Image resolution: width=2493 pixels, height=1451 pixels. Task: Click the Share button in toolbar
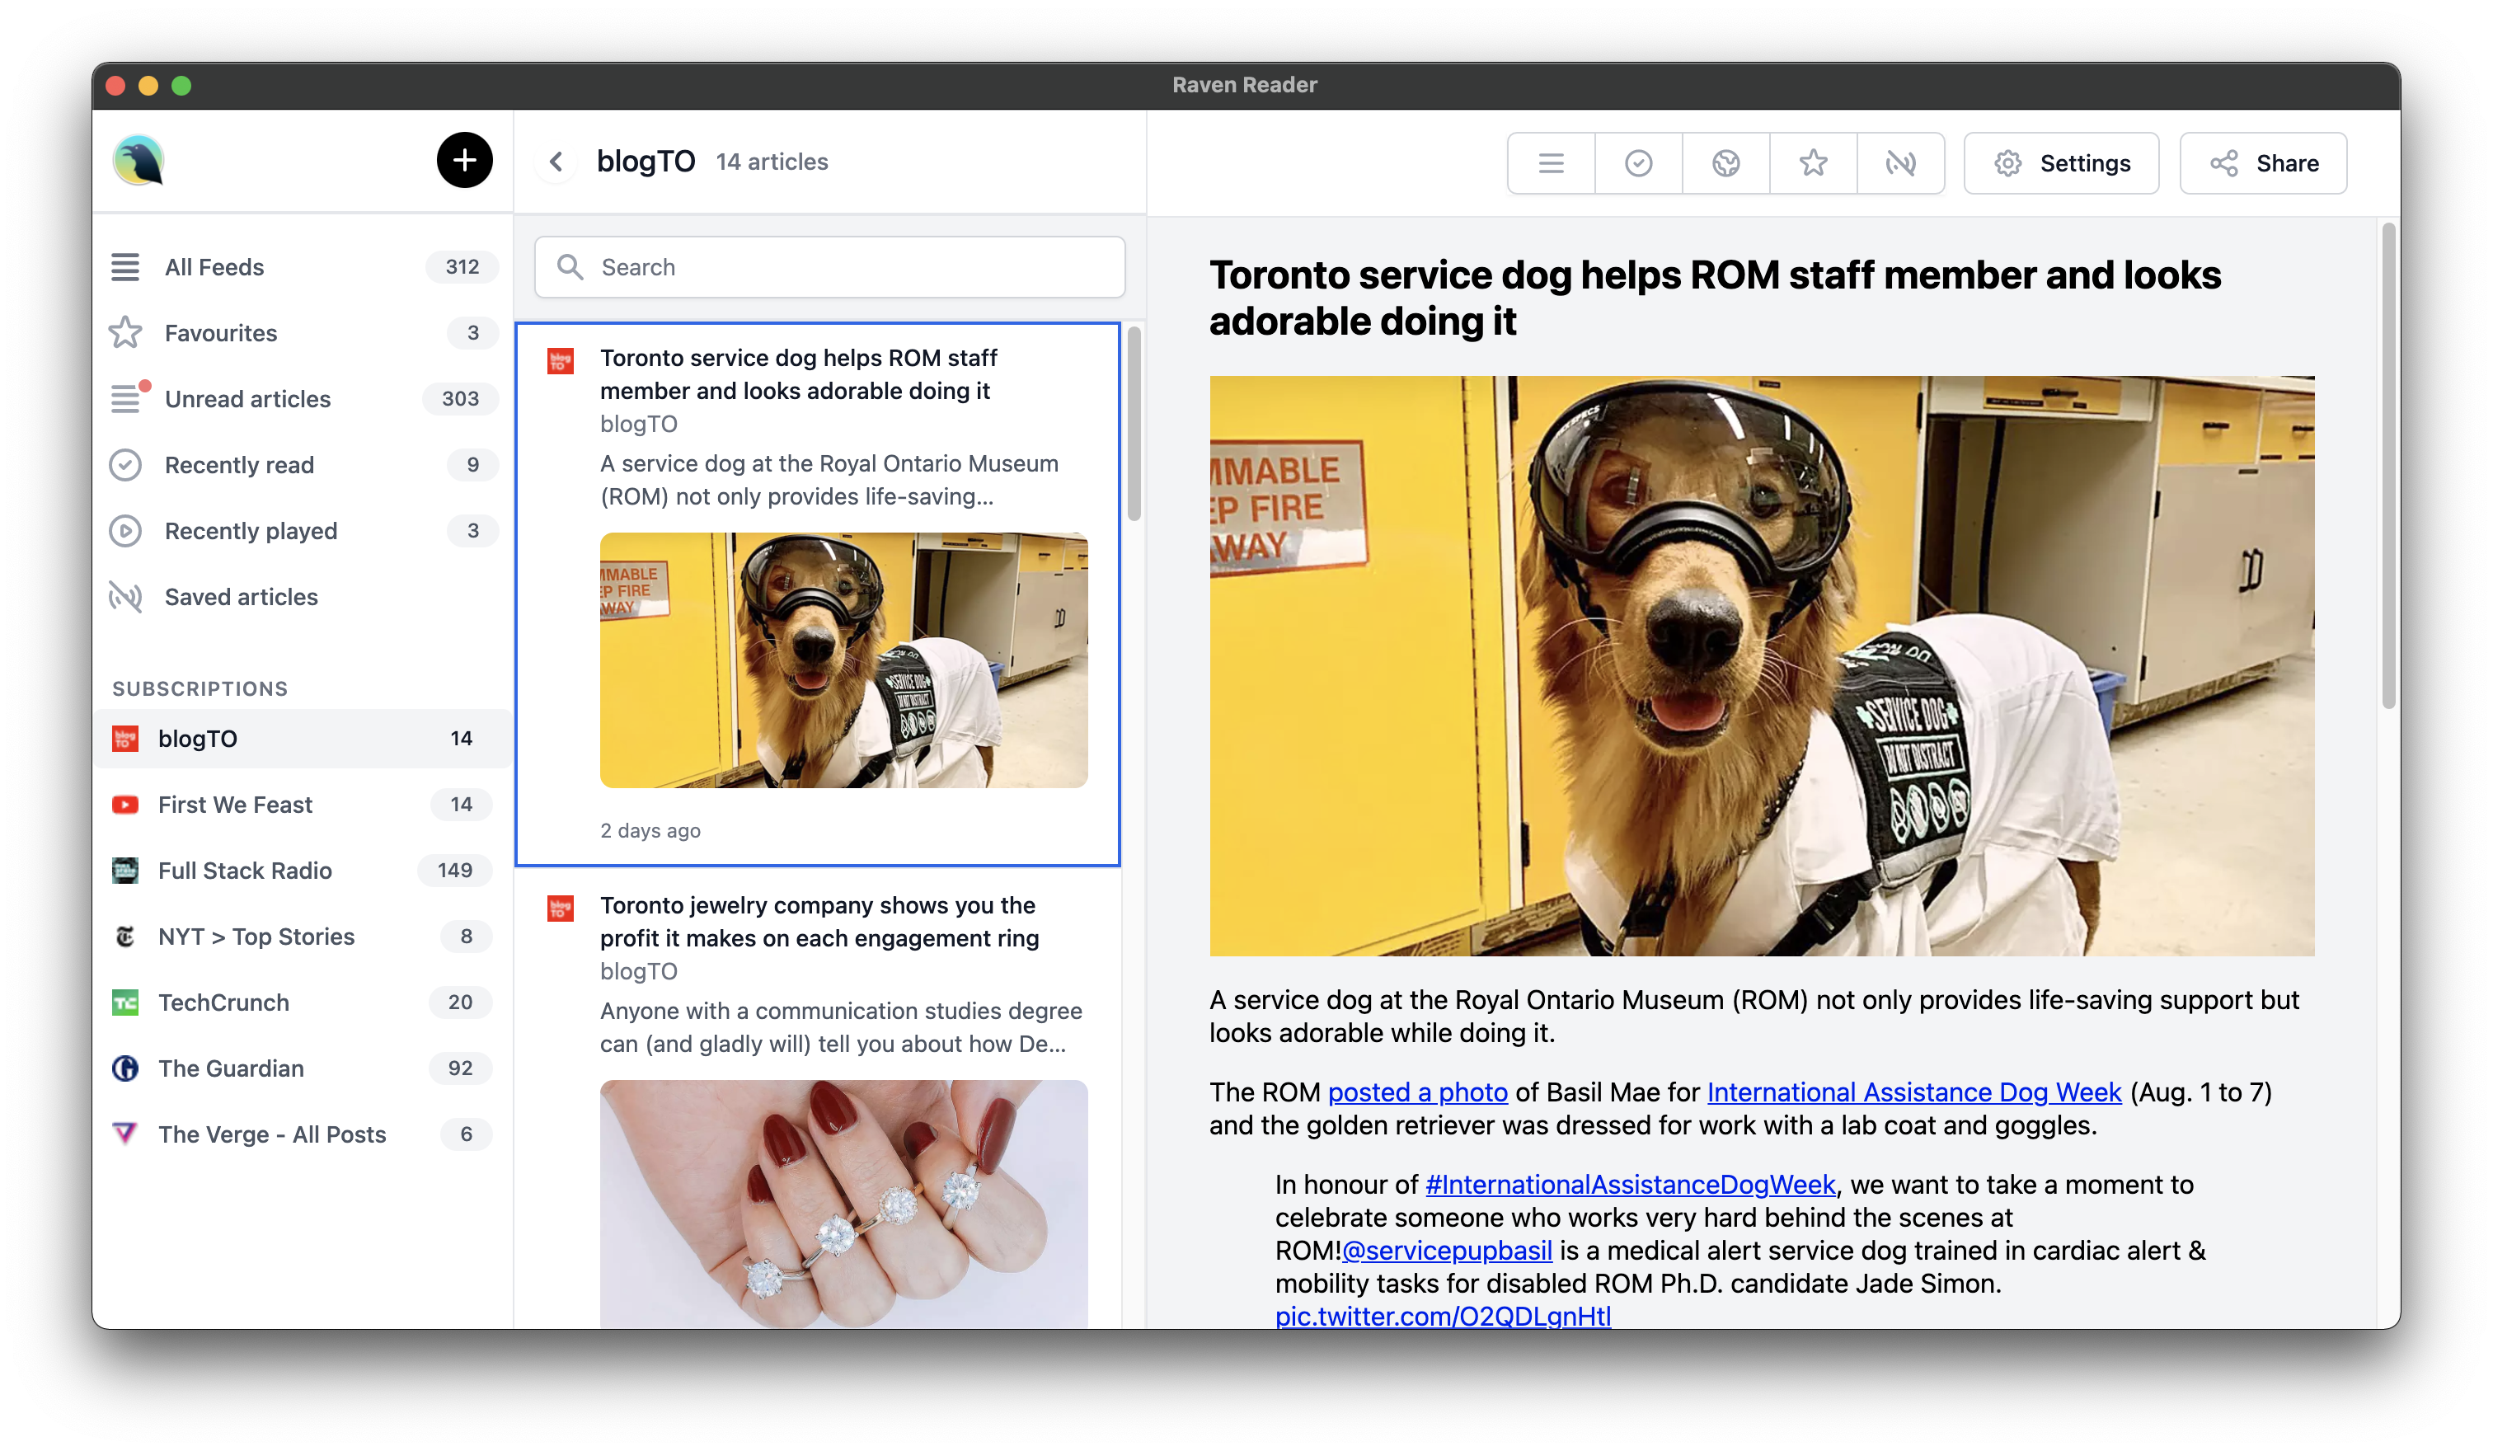tap(2262, 163)
